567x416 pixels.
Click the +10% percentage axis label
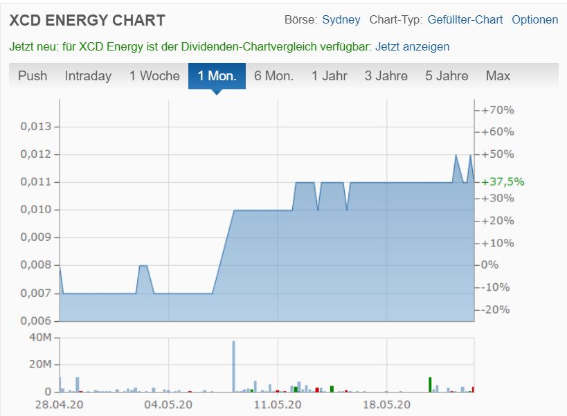pos(498,243)
